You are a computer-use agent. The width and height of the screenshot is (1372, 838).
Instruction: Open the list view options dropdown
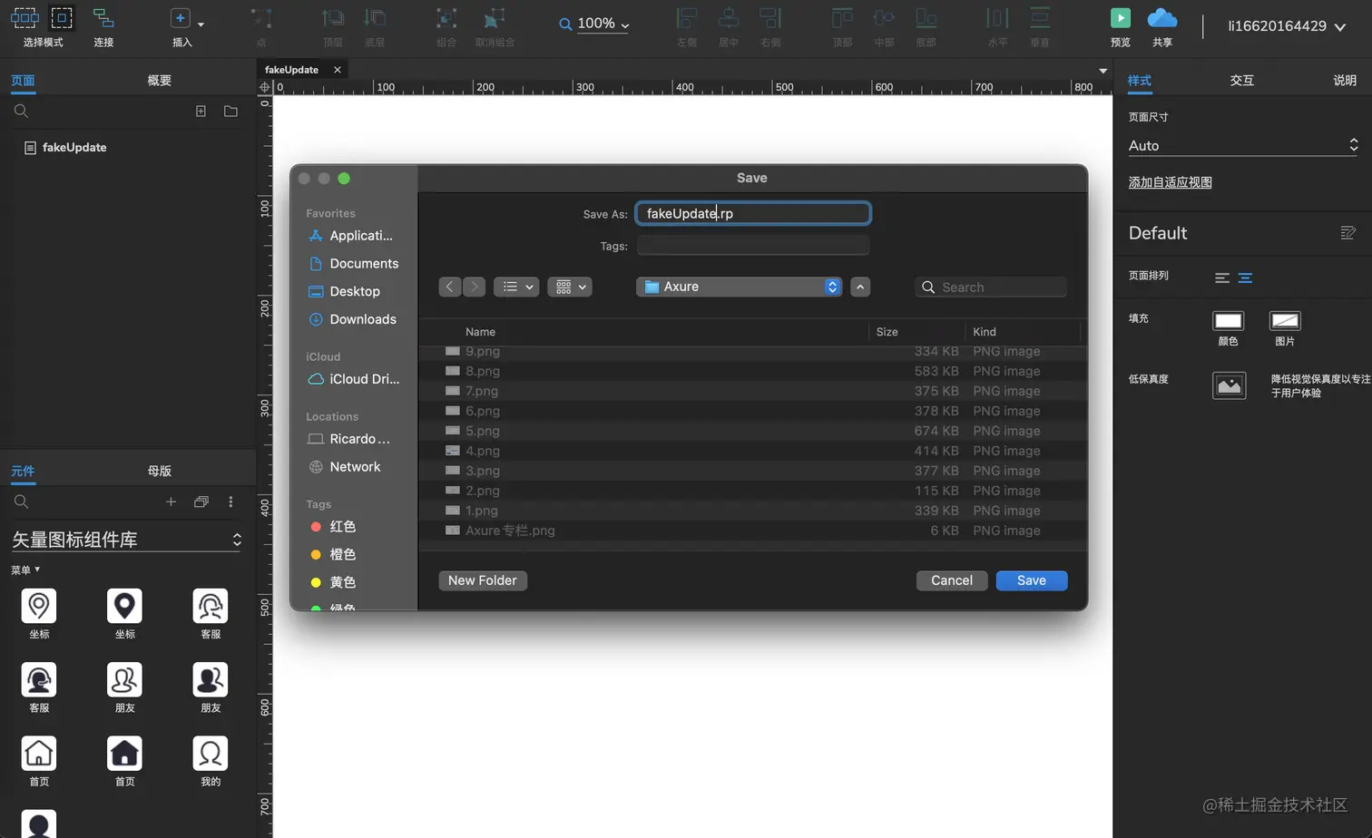(516, 287)
